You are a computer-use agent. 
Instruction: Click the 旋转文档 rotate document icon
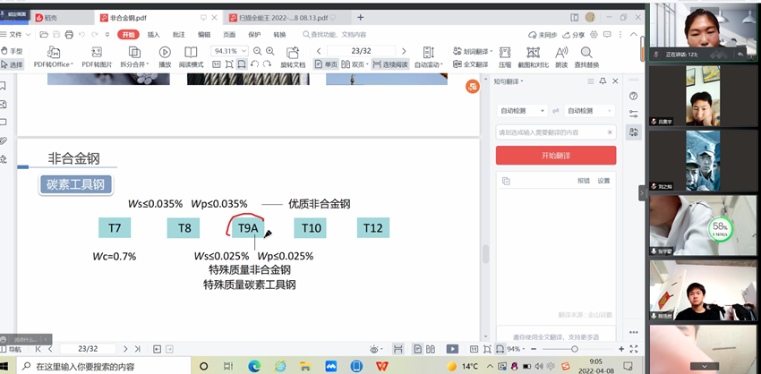pos(293,54)
